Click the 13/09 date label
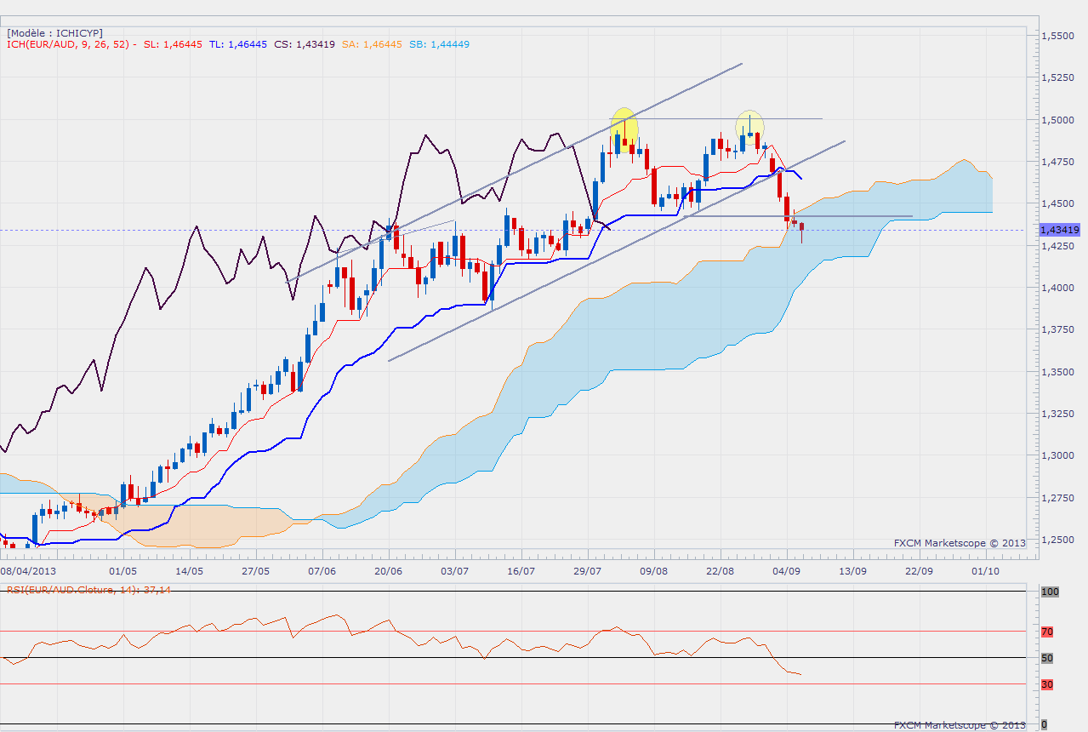The height and width of the screenshot is (732, 1088). click(852, 572)
